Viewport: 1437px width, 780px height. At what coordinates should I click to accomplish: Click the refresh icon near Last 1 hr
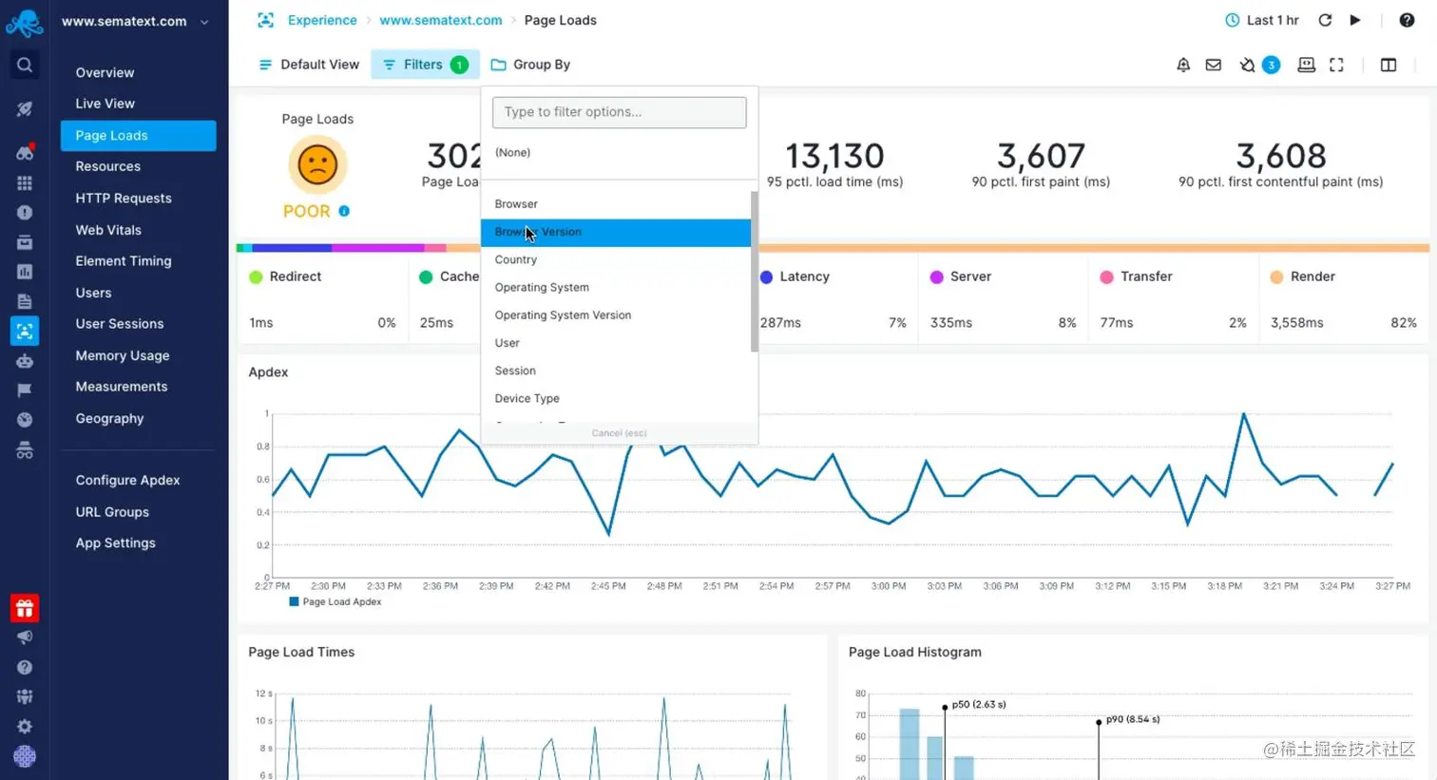(1325, 20)
